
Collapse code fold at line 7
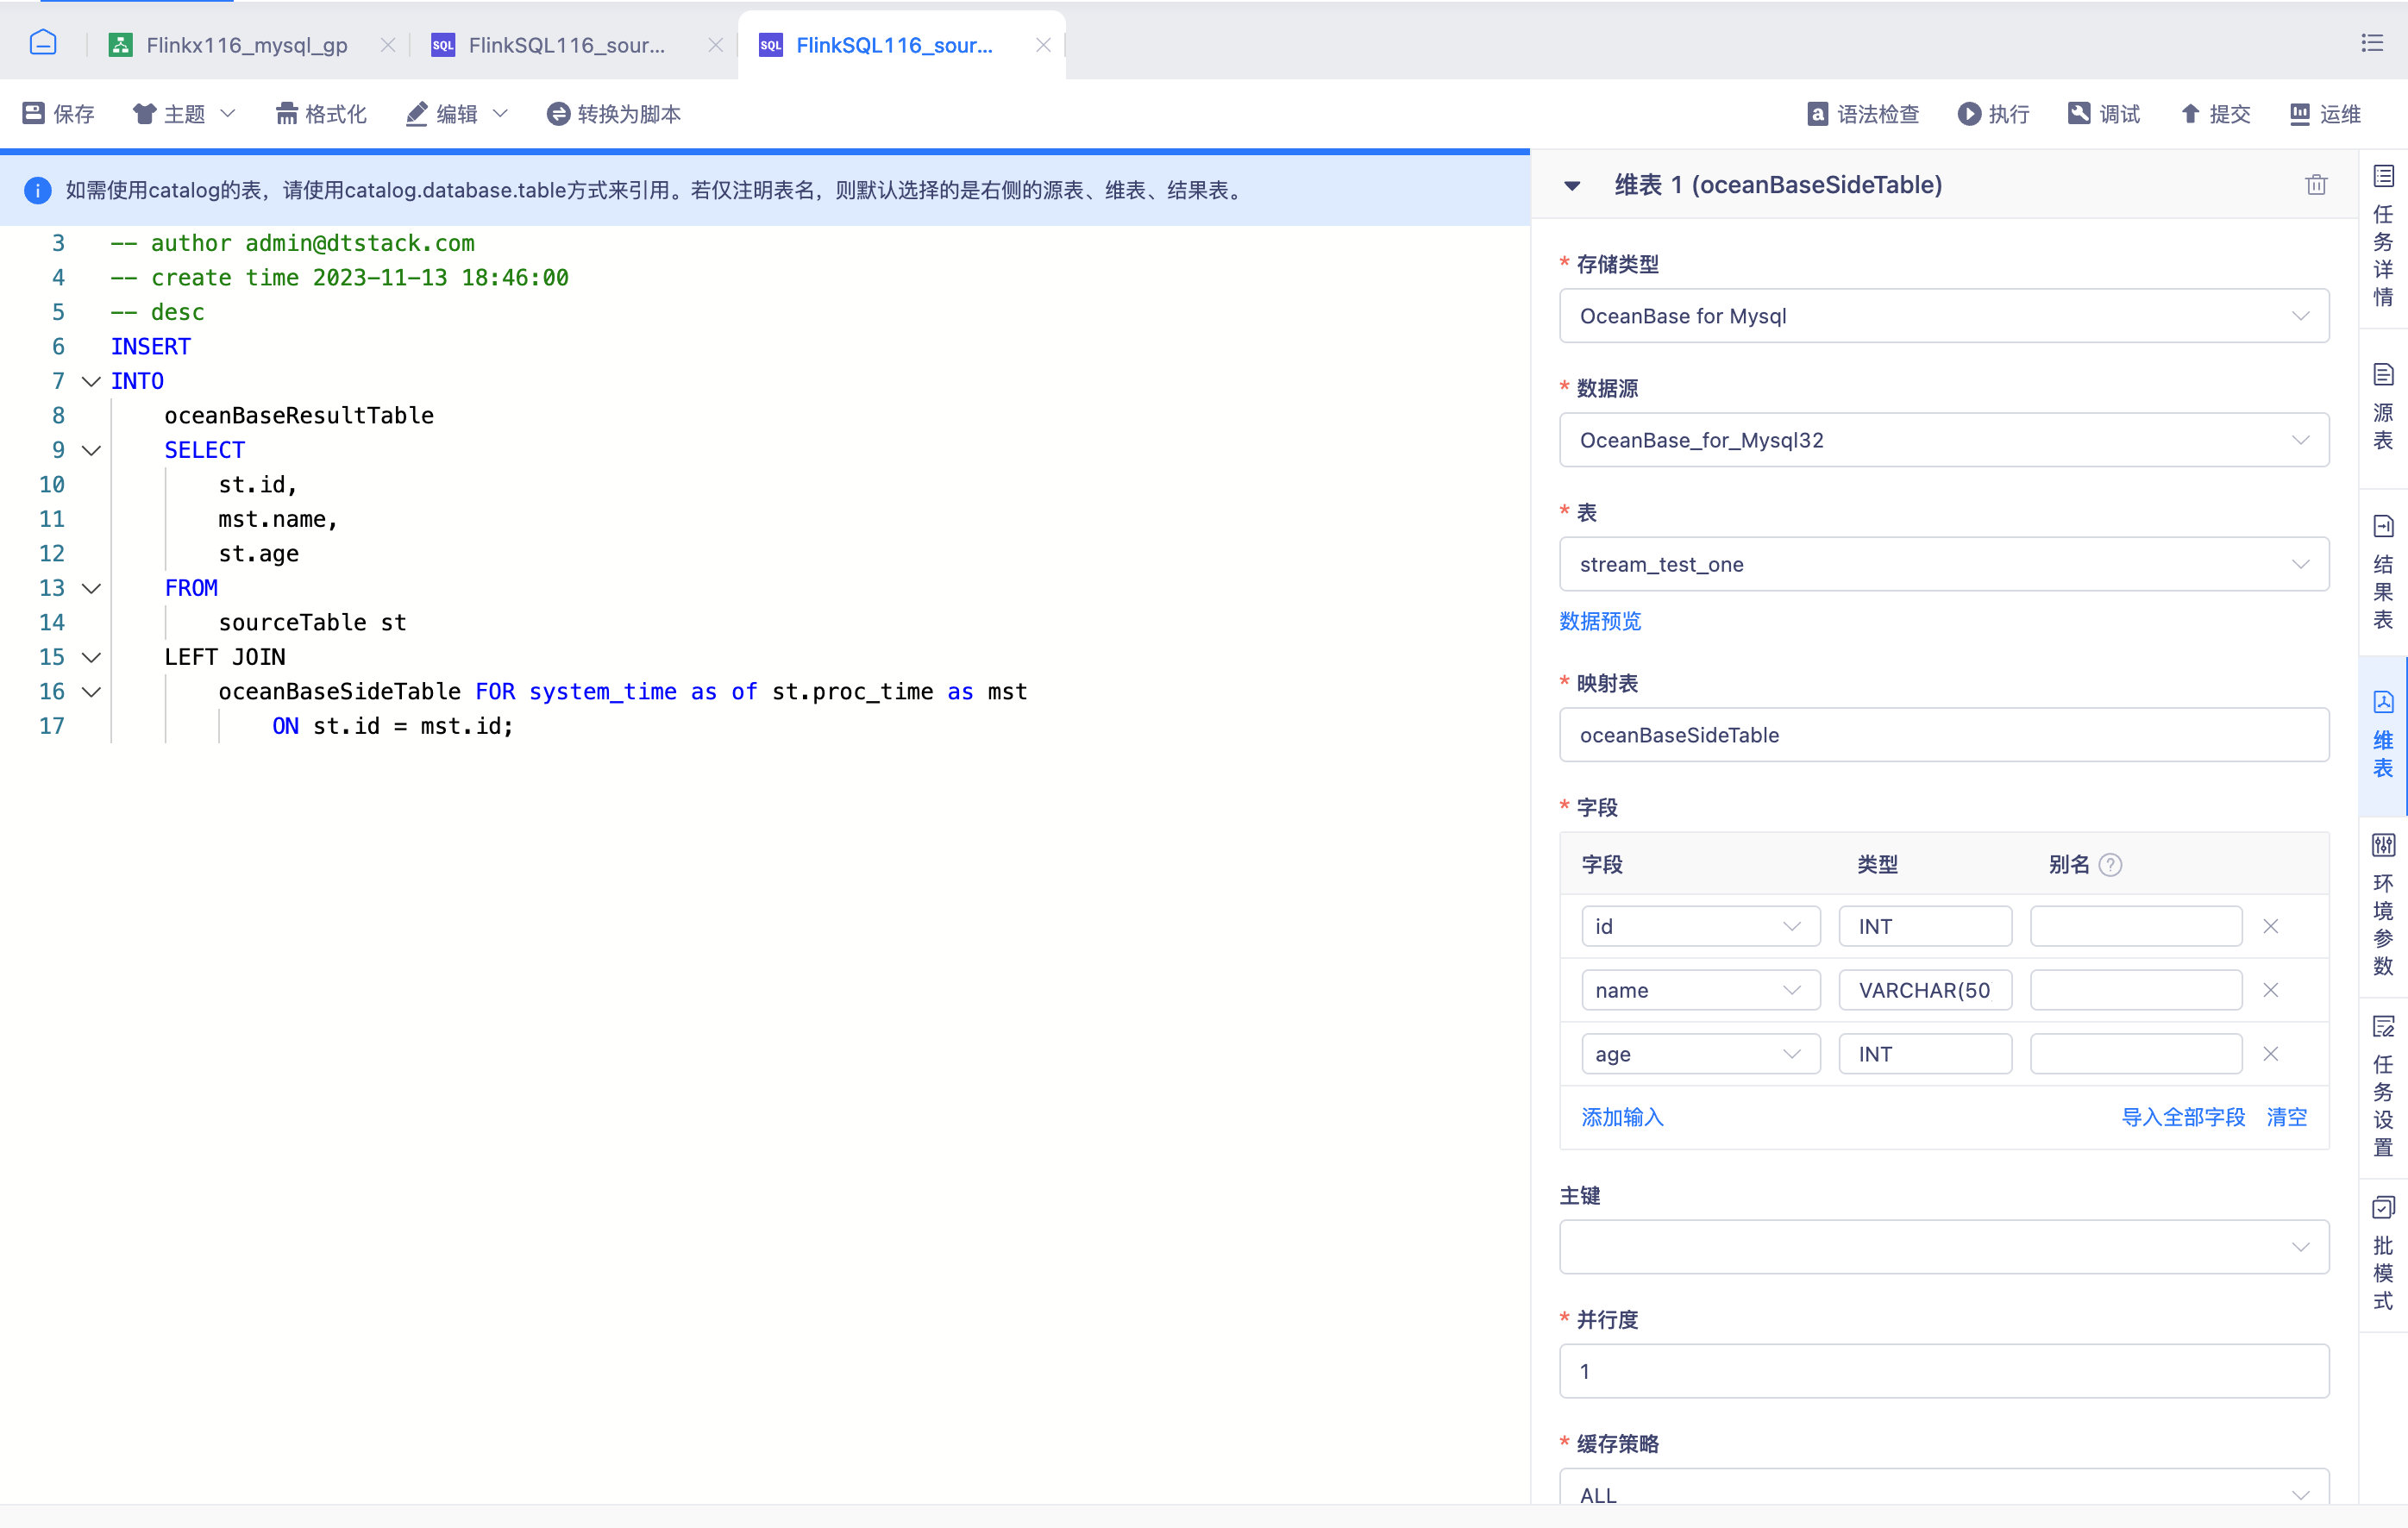pos(91,381)
